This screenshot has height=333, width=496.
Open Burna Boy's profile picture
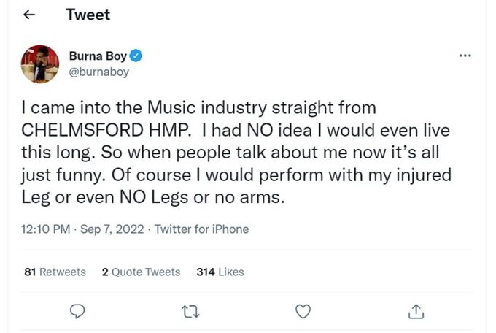(x=39, y=64)
